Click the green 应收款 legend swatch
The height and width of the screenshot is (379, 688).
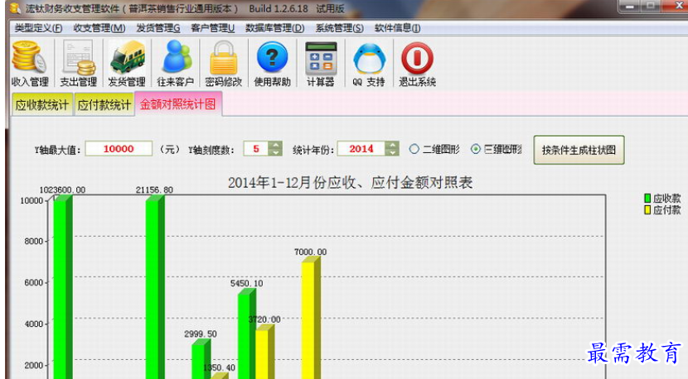pos(647,199)
